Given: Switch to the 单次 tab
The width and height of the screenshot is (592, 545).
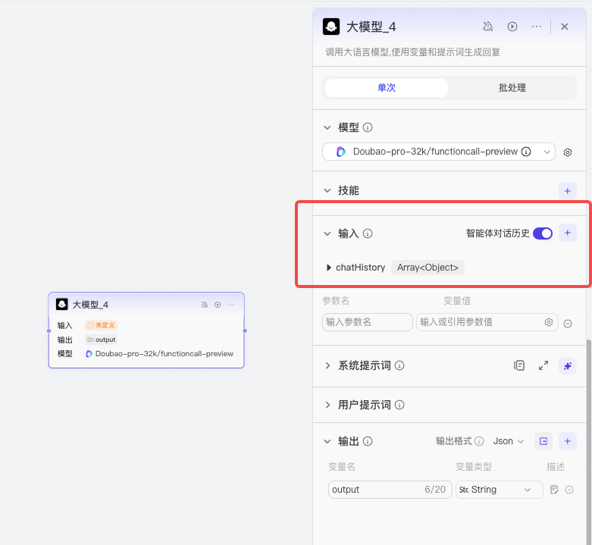Looking at the screenshot, I should pyautogui.click(x=387, y=88).
